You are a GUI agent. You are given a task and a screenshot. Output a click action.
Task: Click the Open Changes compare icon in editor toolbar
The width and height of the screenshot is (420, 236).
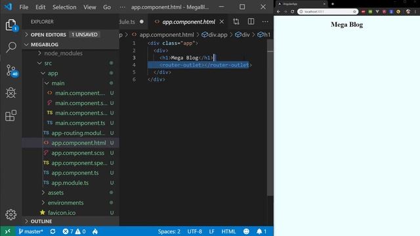pos(236,22)
